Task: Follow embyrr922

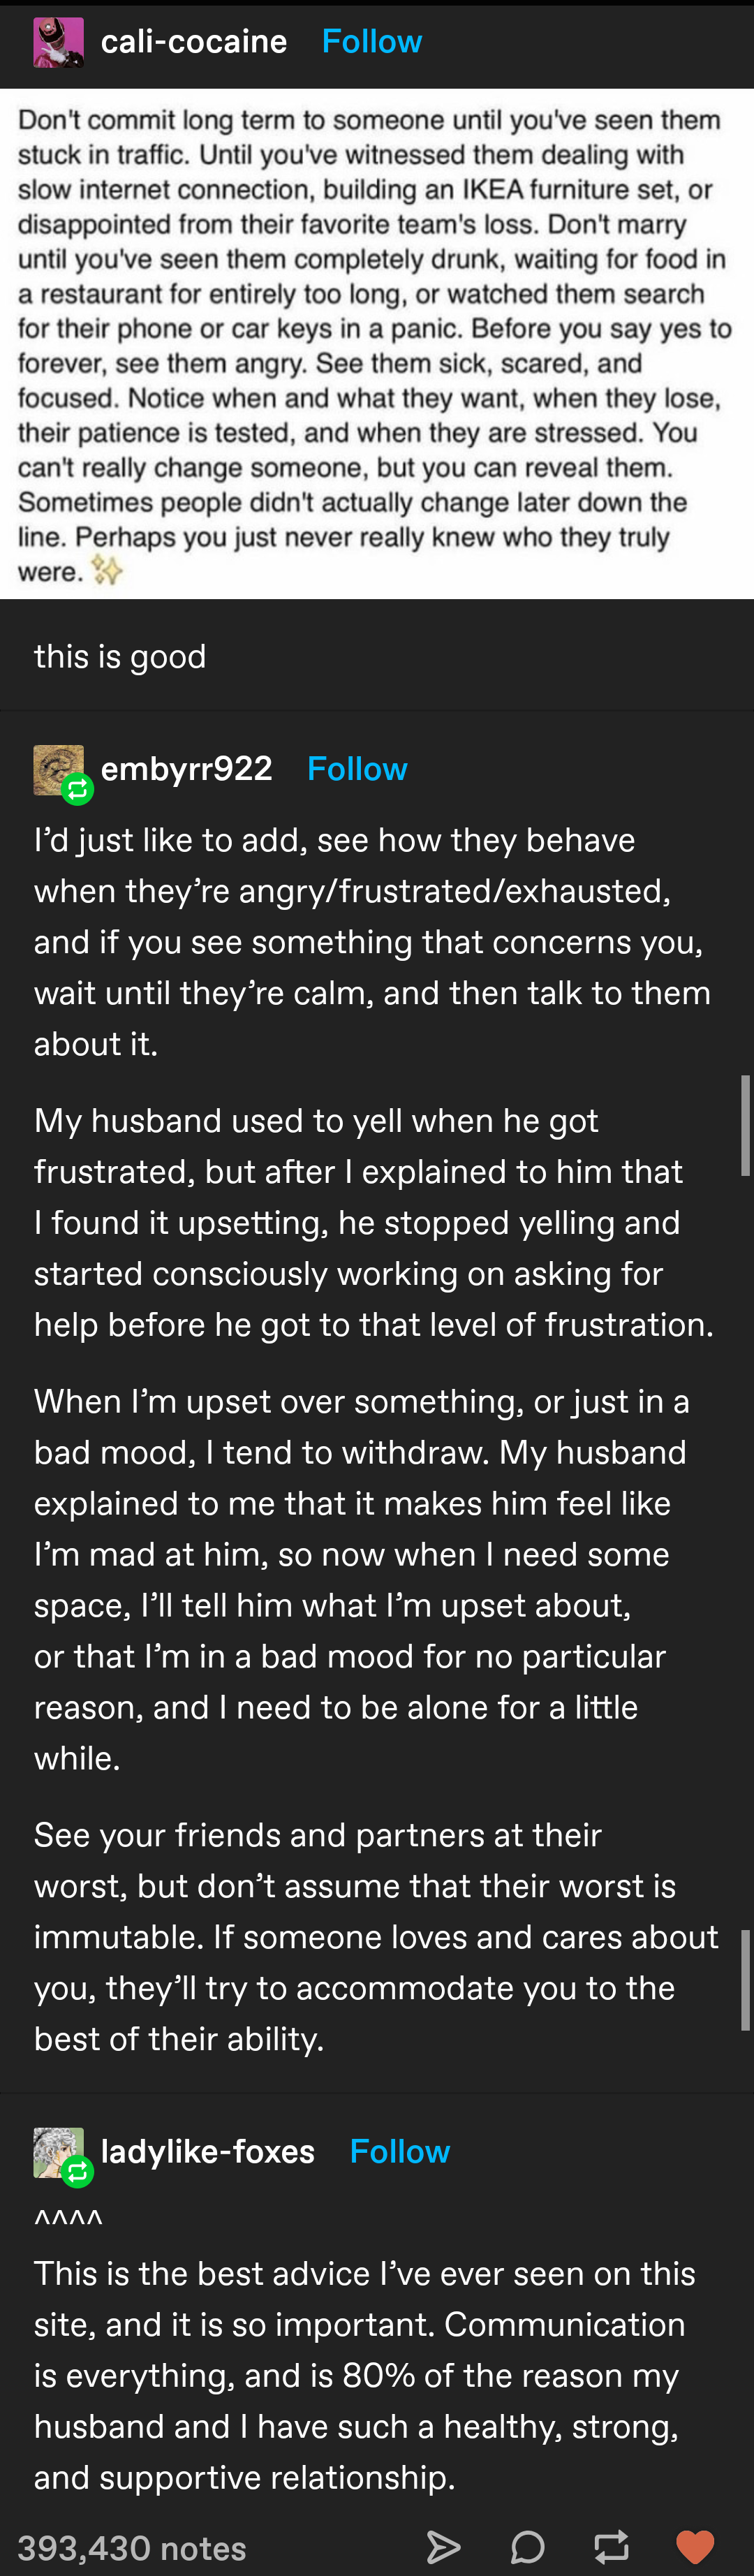Action: pos(357,768)
